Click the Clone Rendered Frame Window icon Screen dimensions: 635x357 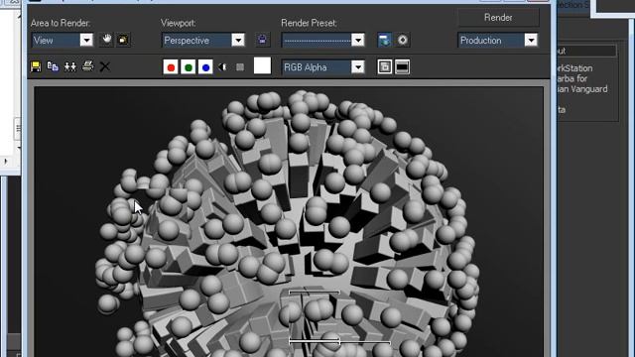(x=70, y=66)
